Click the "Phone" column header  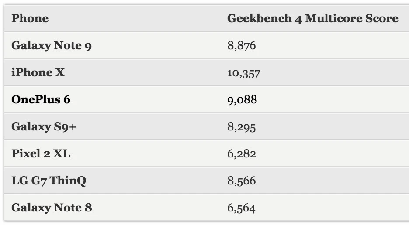tap(30, 19)
